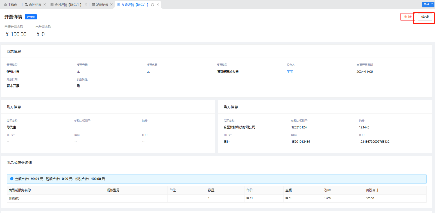
Task: Click the date 2024-11-06
Action: [365, 71]
